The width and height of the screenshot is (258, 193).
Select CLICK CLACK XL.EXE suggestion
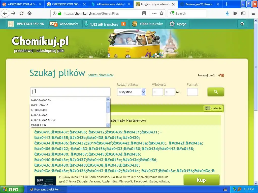(x=68, y=120)
